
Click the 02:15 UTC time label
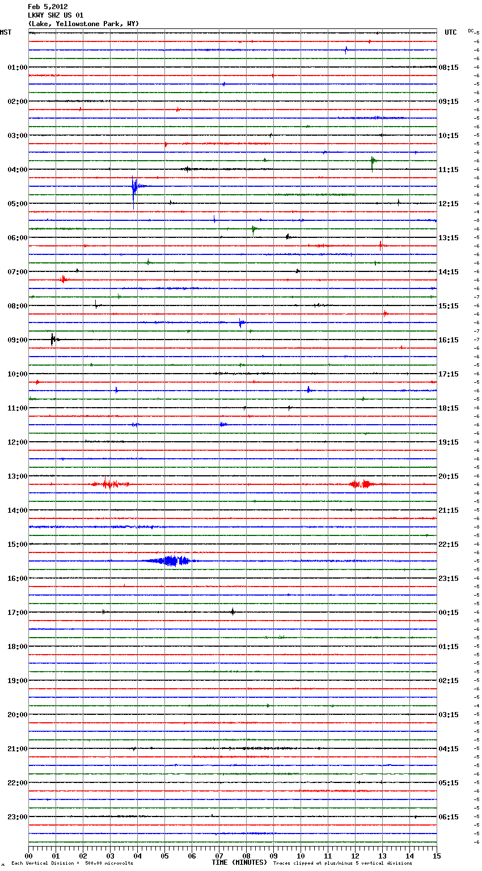449,681
